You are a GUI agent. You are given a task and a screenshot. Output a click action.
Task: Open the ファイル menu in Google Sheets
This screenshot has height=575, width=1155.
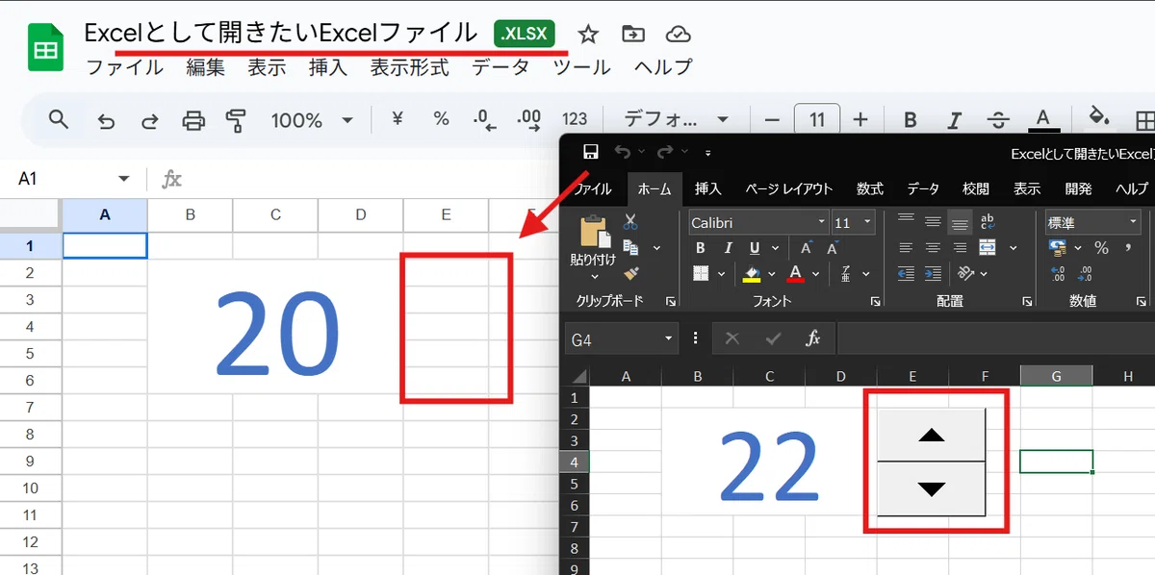[125, 67]
